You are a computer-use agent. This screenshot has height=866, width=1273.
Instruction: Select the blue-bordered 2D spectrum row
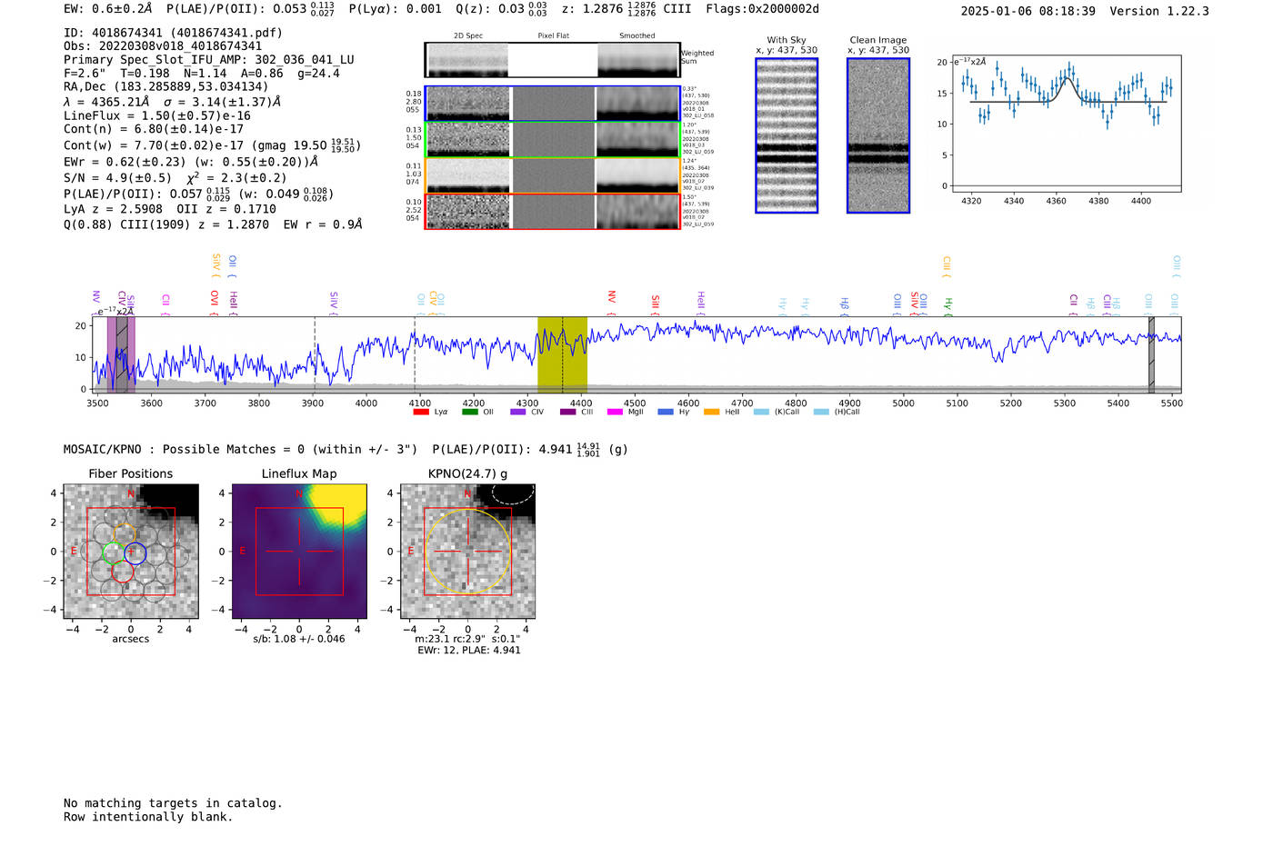[553, 104]
